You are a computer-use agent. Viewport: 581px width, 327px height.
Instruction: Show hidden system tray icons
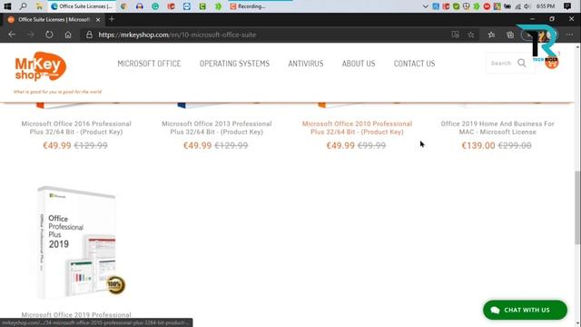pos(426,6)
